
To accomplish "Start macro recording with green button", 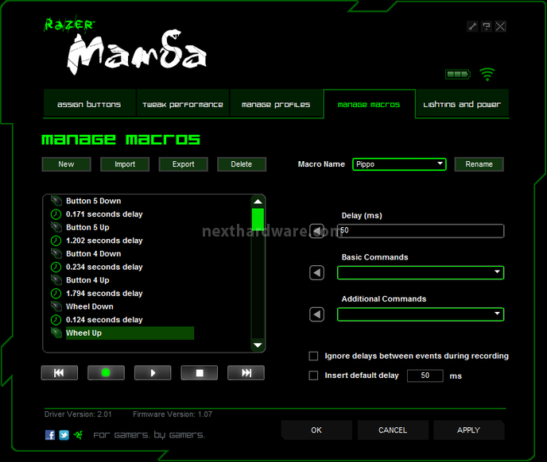I will point(106,373).
